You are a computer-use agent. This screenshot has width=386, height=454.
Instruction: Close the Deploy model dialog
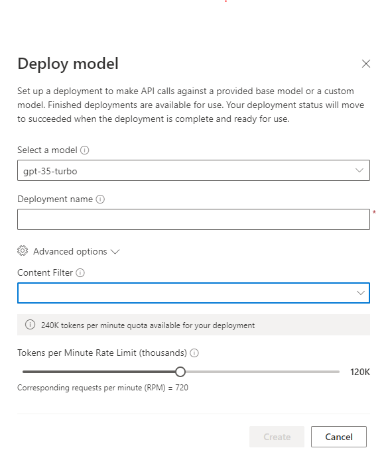pos(365,64)
